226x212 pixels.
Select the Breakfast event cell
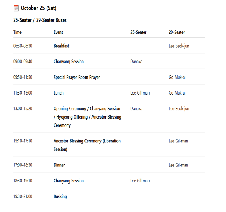click(x=61, y=46)
